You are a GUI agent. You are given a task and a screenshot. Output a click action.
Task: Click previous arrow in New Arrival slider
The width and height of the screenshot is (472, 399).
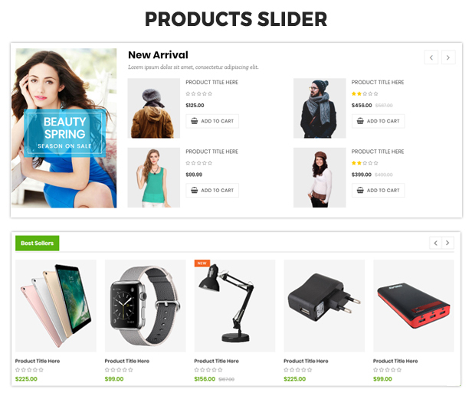point(431,57)
